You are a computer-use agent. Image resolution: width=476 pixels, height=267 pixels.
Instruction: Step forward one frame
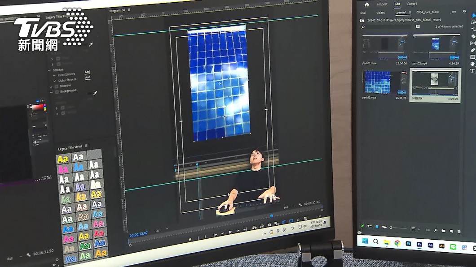(x=238, y=231)
